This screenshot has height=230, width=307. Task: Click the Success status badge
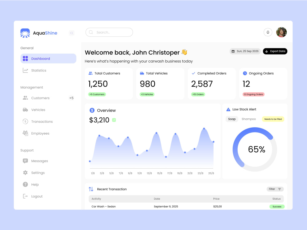tap(277, 206)
